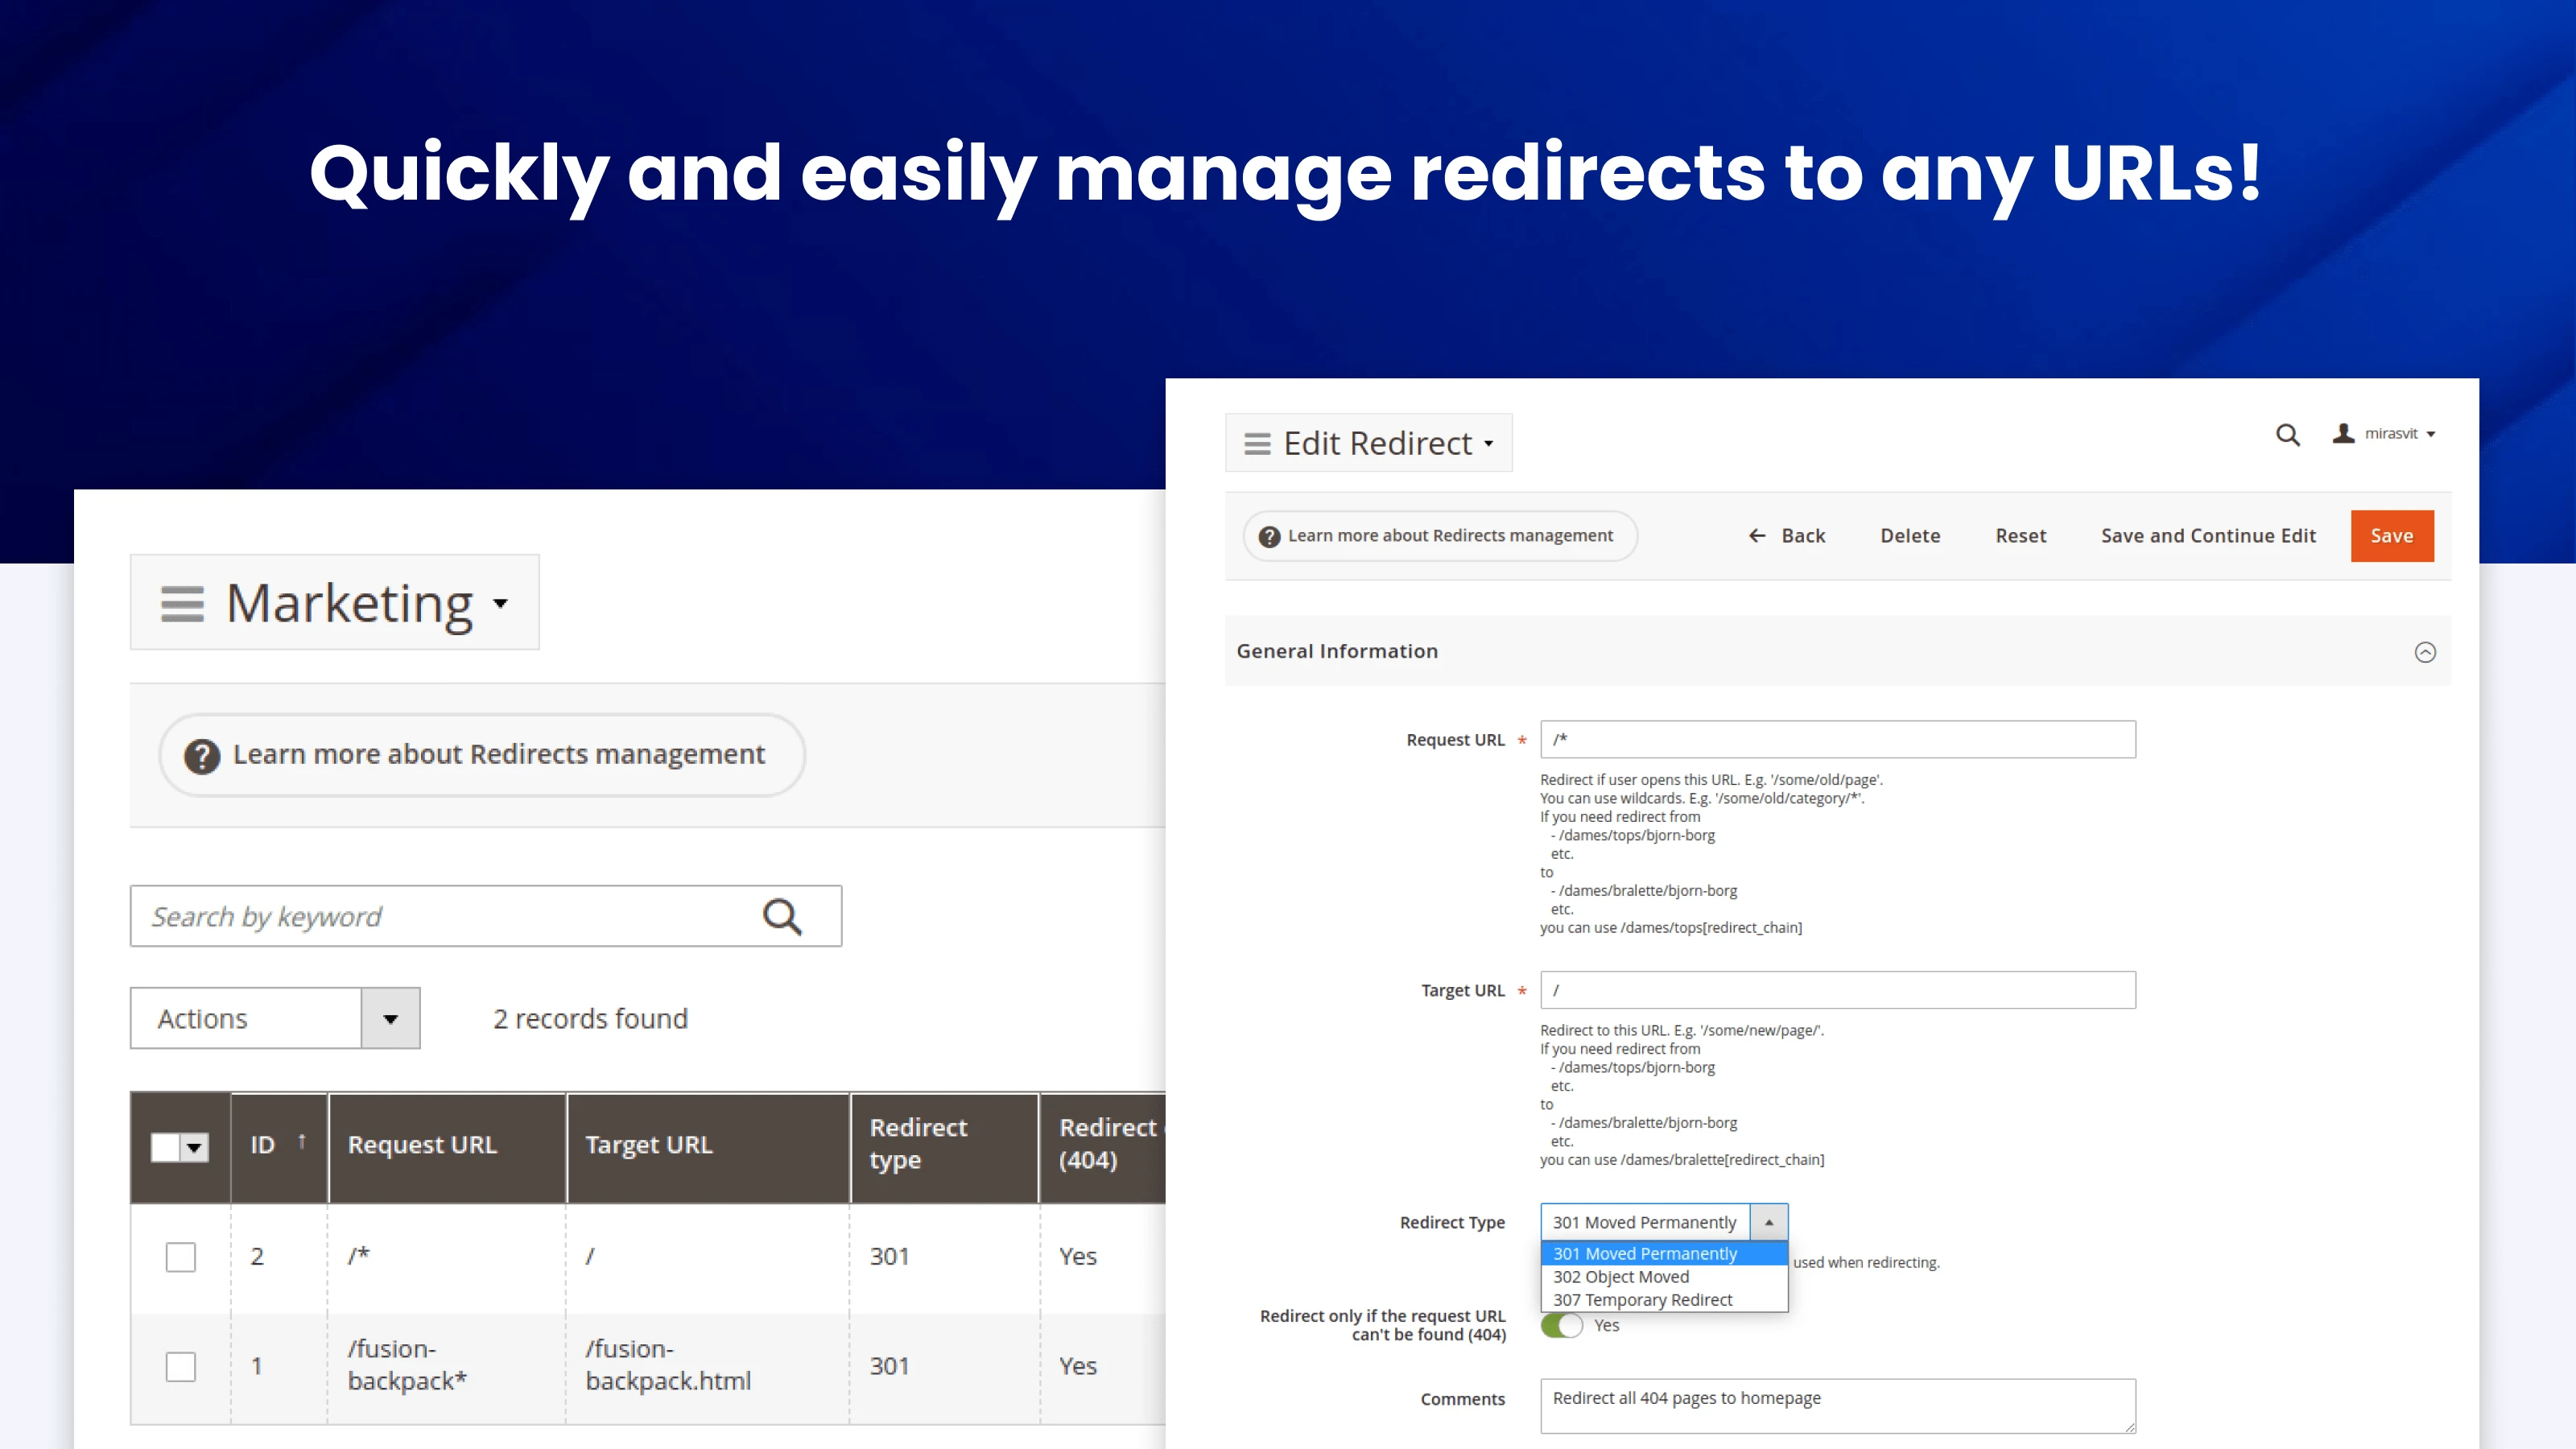The width and height of the screenshot is (2576, 1449).
Task: Click the hamburger icon next to Marketing
Action: click(182, 603)
